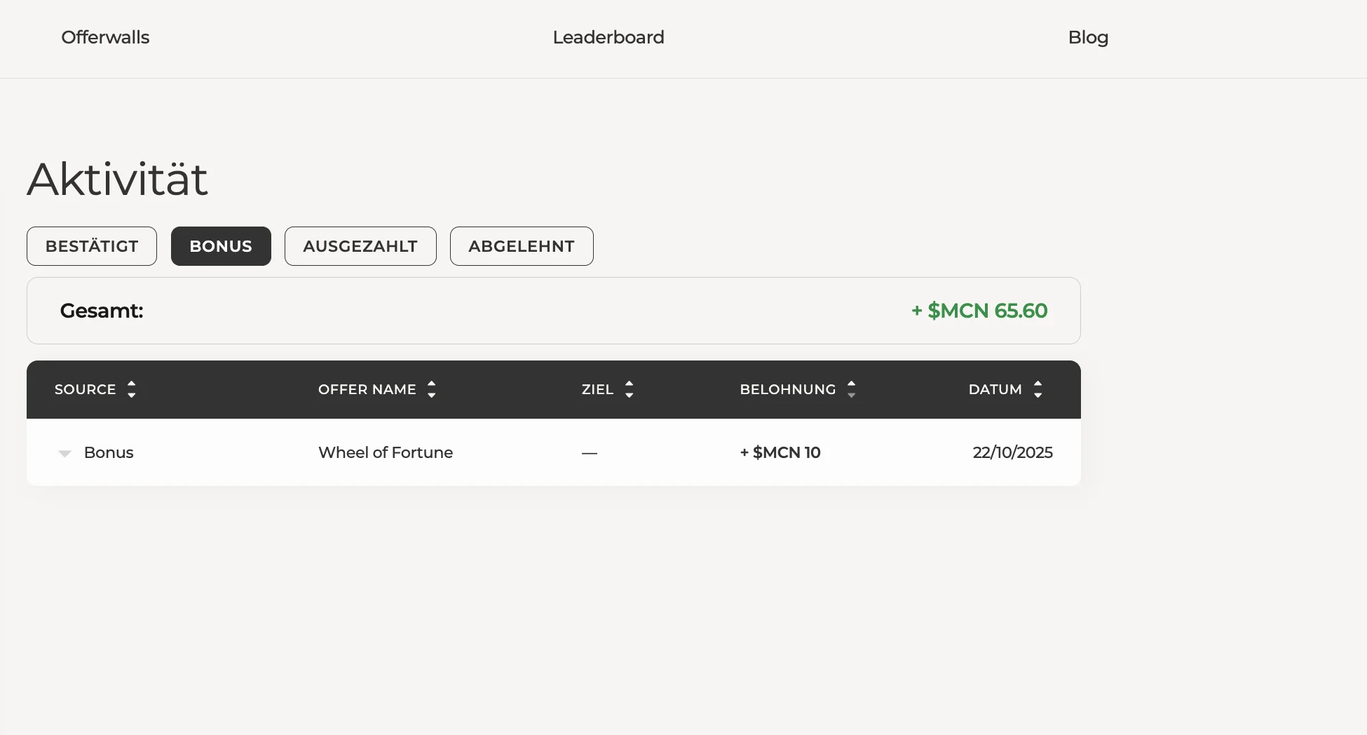The width and height of the screenshot is (1367, 735).
Task: Visit the Blog link
Action: [x=1087, y=37]
